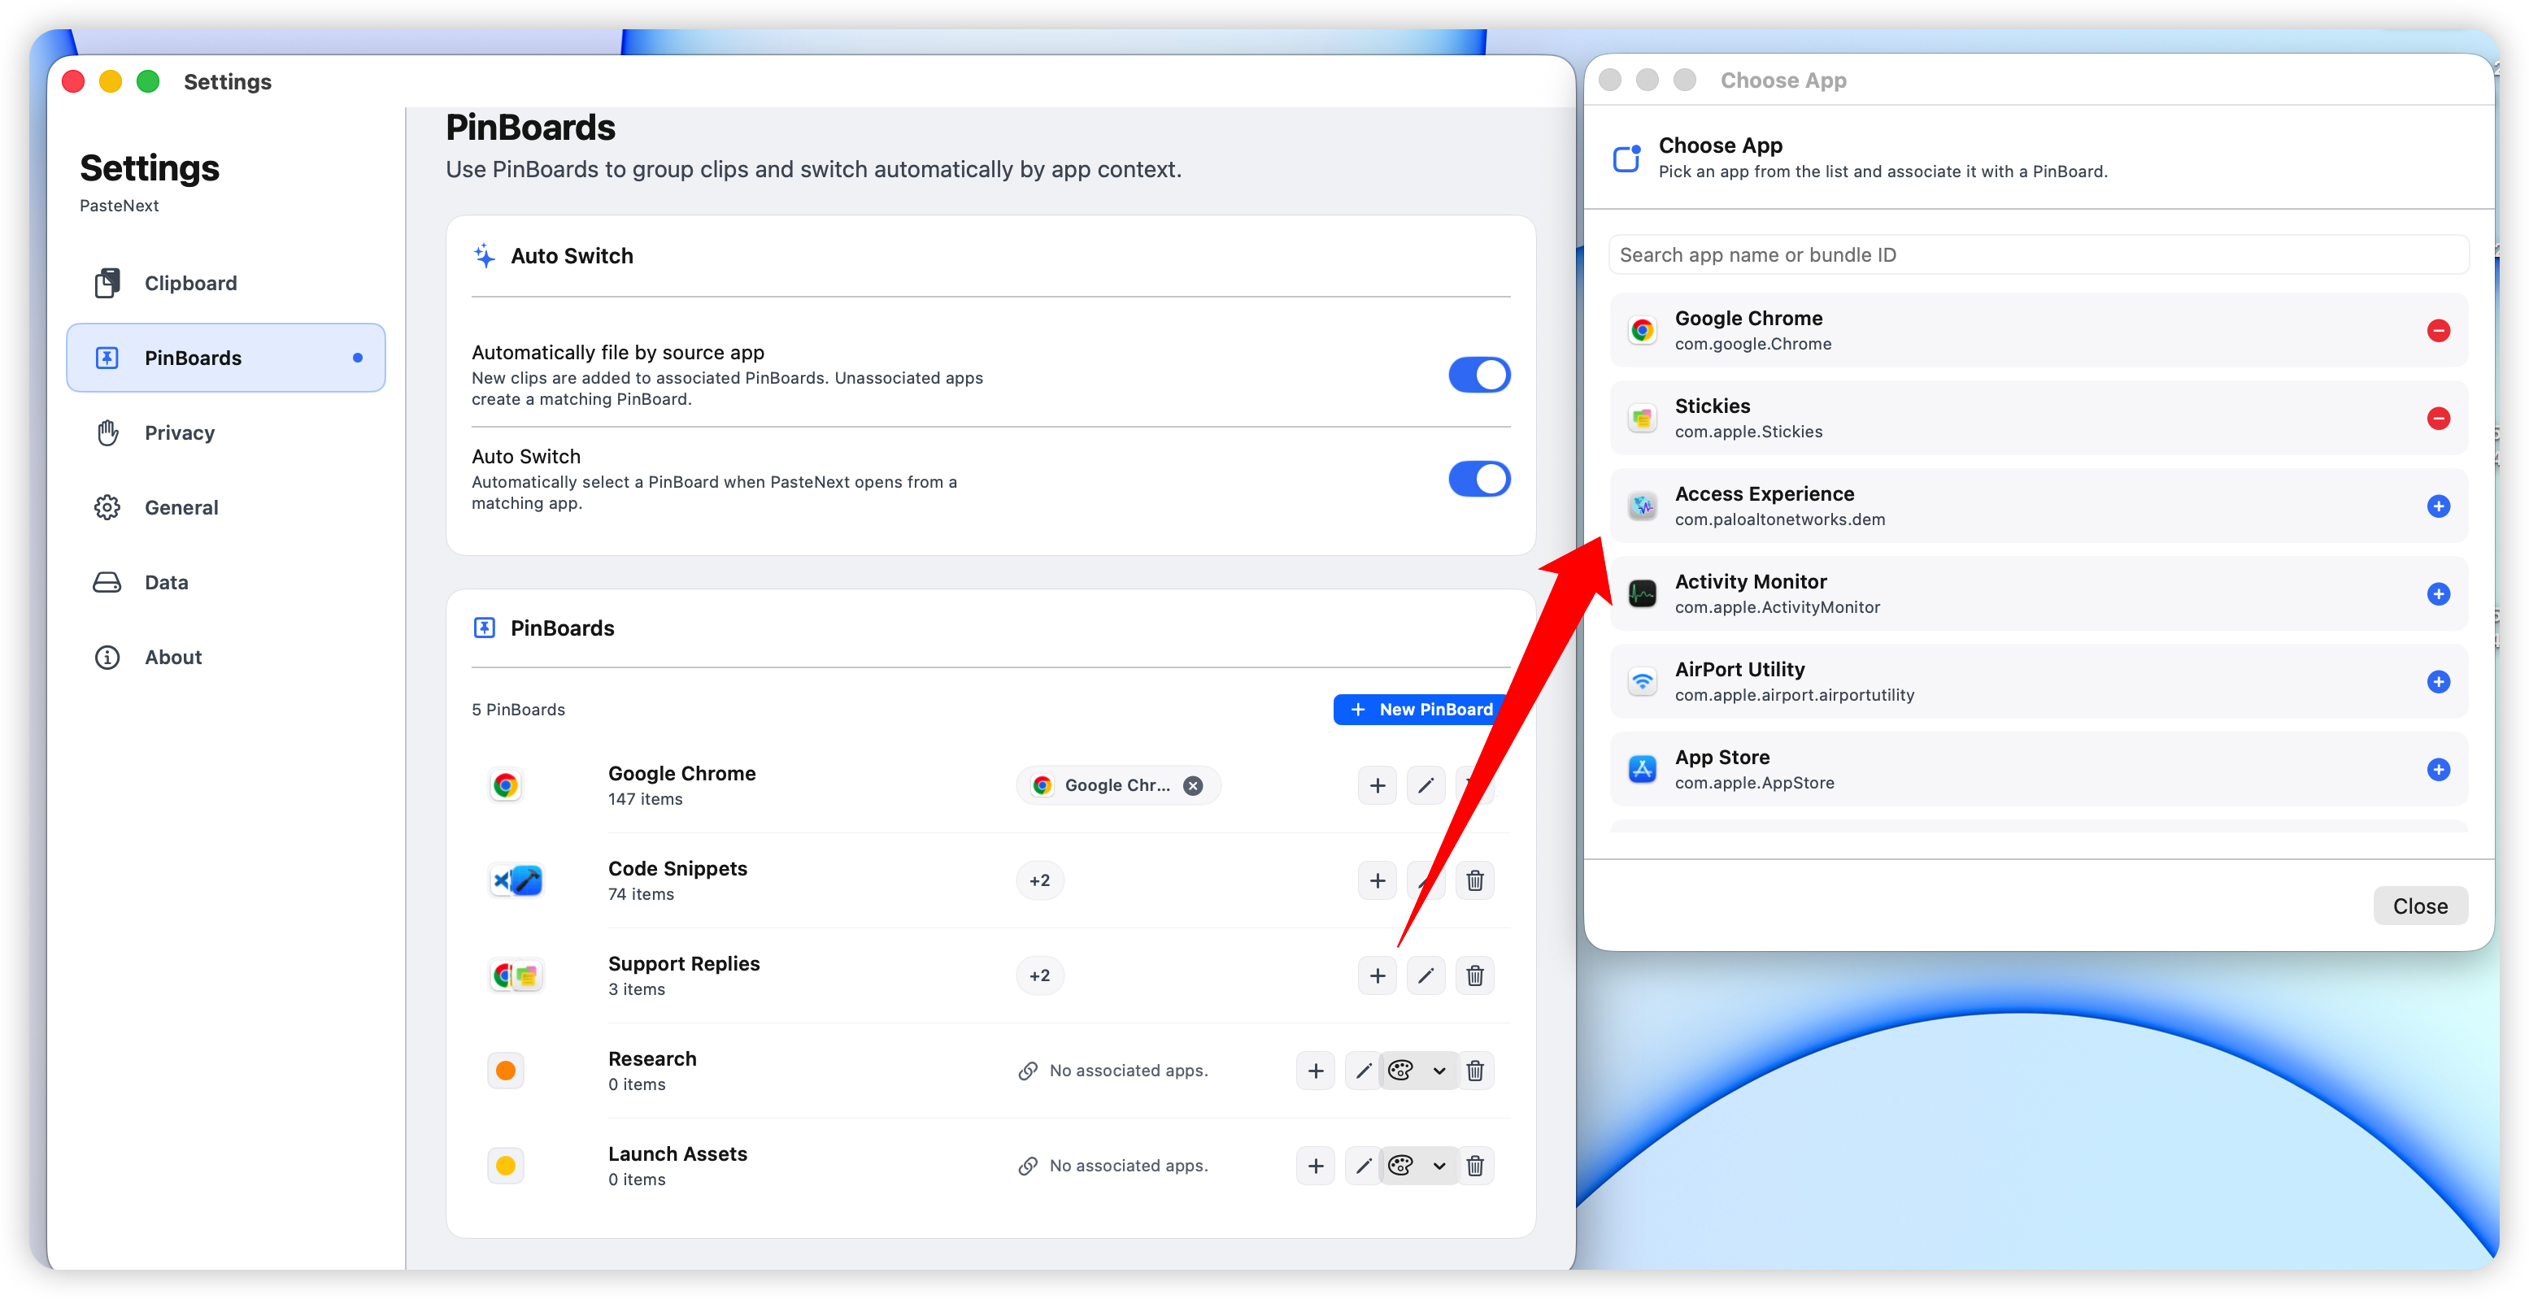Screen dimensions: 2529x1299
Task: Add an app to the Launch Assets PinBoard
Action: (1316, 1166)
